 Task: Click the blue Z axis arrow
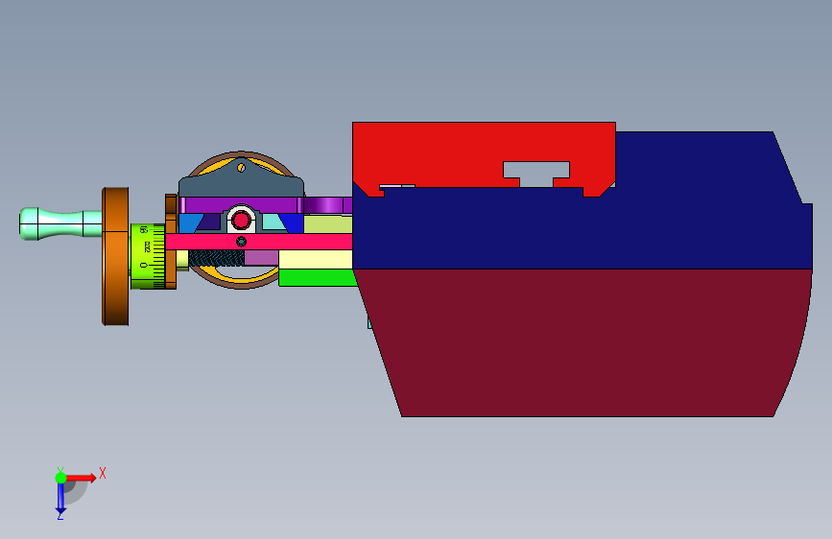[60, 498]
